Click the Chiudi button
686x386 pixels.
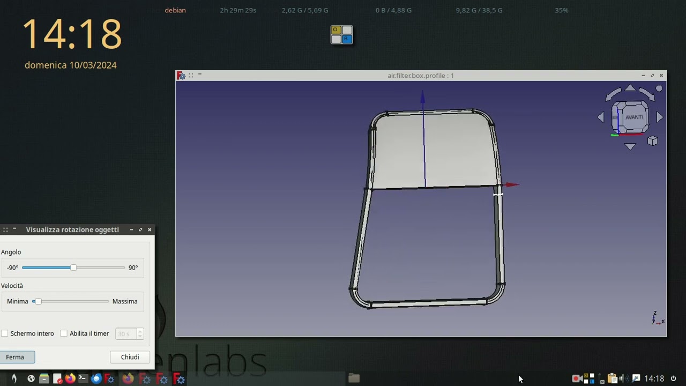point(130,357)
